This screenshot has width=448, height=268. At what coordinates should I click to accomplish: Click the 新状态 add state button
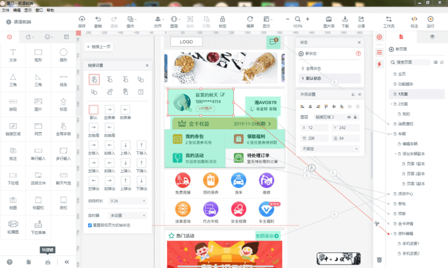point(307,54)
